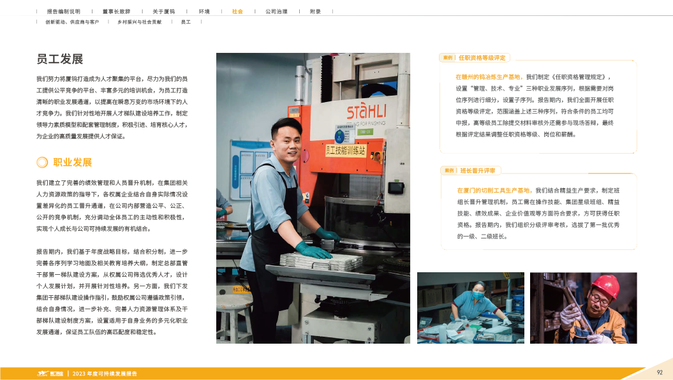Open the 创新驱动、制胜客户 sub-navigation link
This screenshot has width=673, height=380.
pyautogui.click(x=71, y=22)
